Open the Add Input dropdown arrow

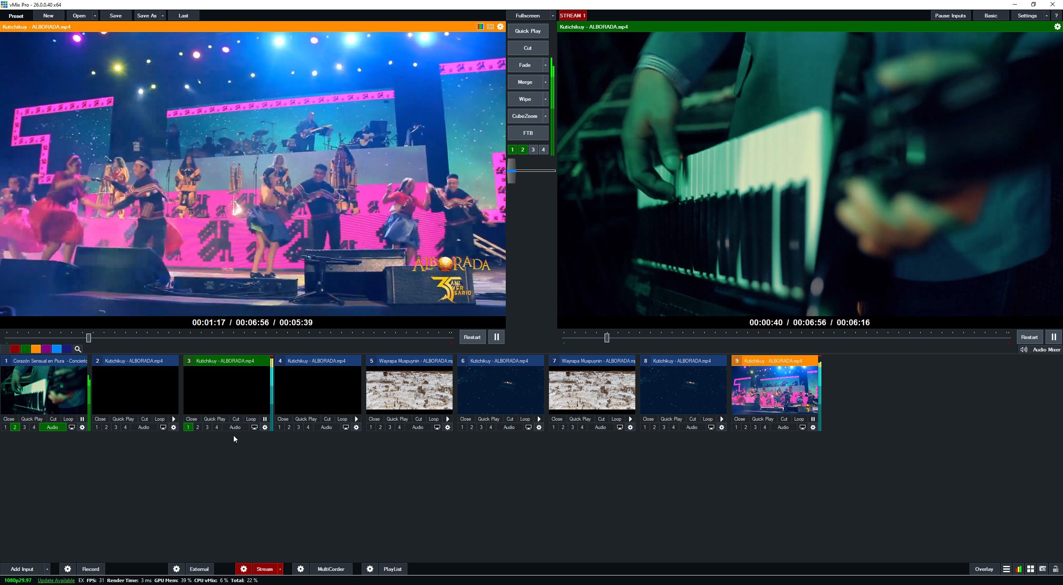click(46, 569)
